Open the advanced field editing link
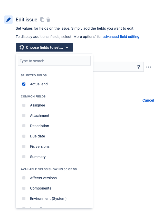This screenshot has width=154, height=214. coord(121,37)
